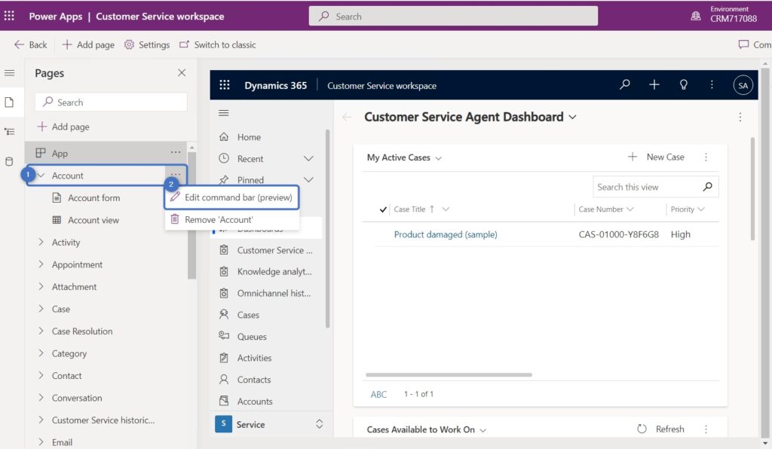Click the top Search box in header
The width and height of the screenshot is (772, 449).
pyautogui.click(x=453, y=17)
